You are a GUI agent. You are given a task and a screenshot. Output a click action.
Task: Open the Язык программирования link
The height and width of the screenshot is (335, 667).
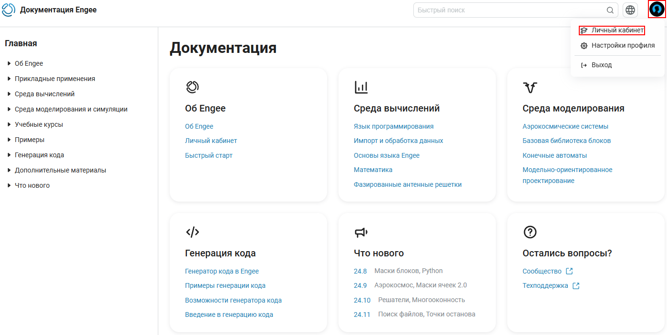tap(394, 126)
